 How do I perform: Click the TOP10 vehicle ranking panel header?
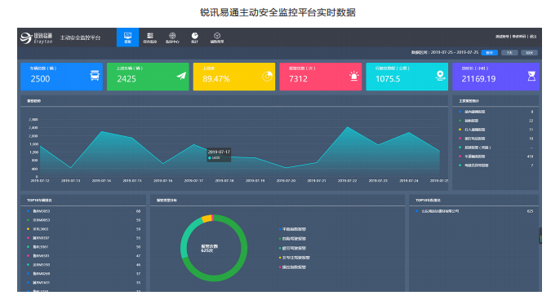click(x=83, y=201)
